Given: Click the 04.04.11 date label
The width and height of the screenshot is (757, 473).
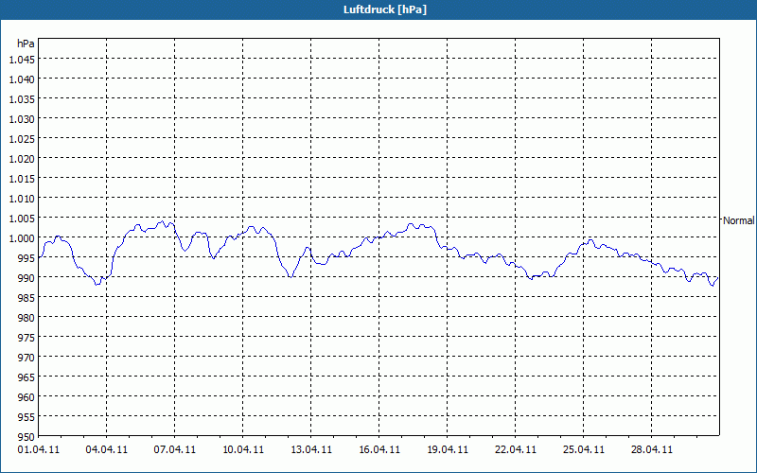Looking at the screenshot, I should [107, 450].
